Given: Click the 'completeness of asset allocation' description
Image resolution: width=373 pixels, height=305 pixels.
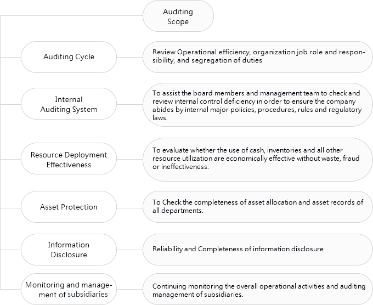Looking at the screenshot, I should [258, 207].
